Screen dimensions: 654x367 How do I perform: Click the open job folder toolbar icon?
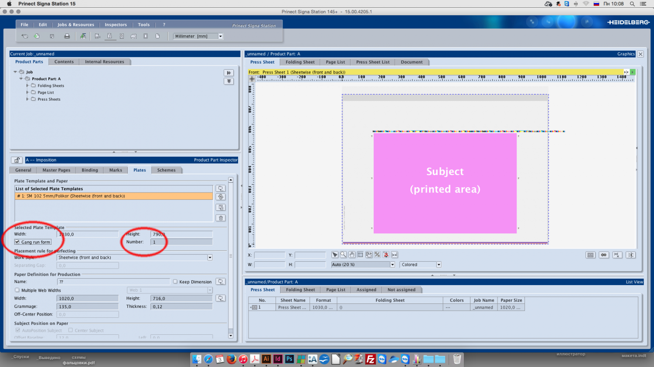point(25,36)
